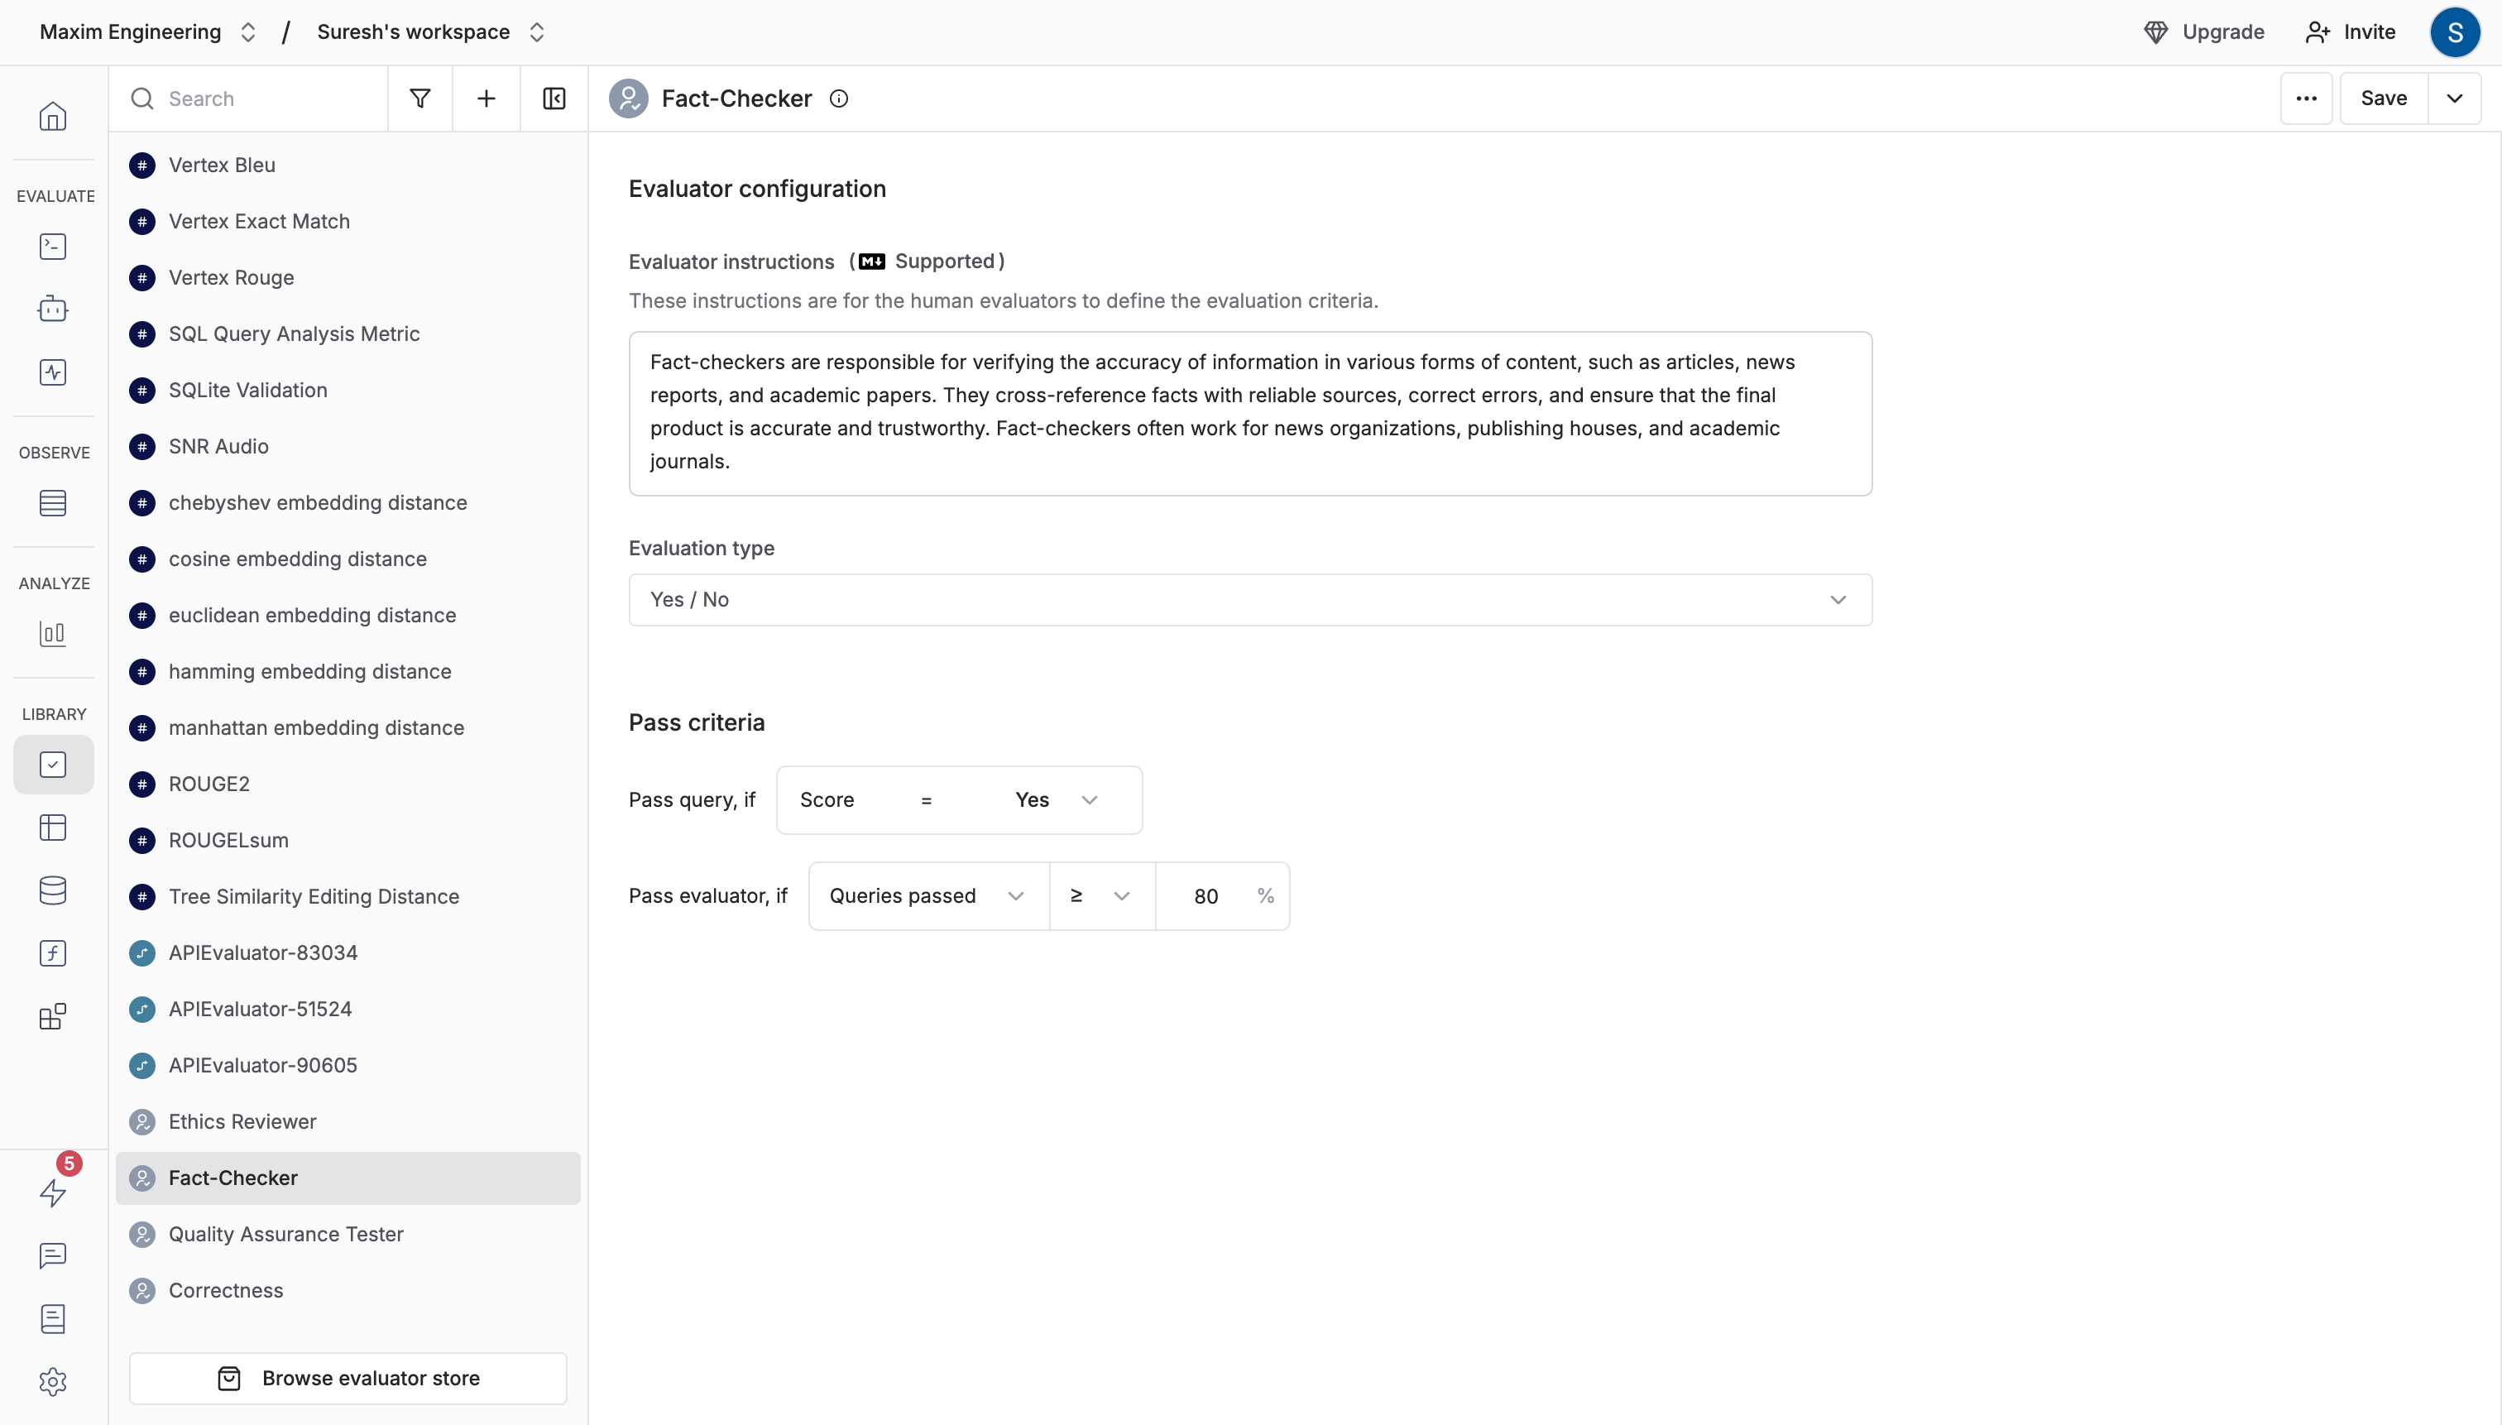
Task: Open the Quality Assurance Tester evaluator
Action: [x=285, y=1233]
